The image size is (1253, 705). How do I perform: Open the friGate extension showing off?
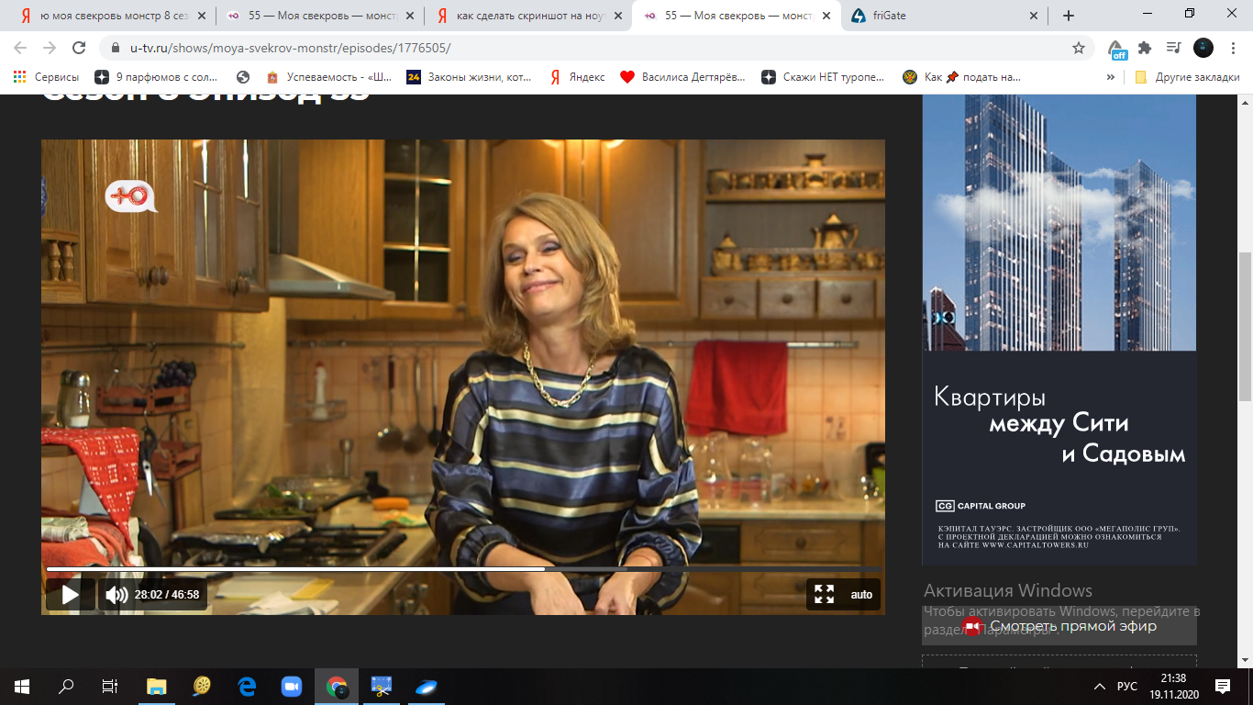(x=1116, y=49)
